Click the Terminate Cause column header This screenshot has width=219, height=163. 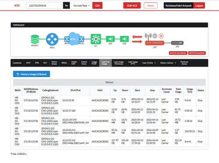tap(166, 90)
